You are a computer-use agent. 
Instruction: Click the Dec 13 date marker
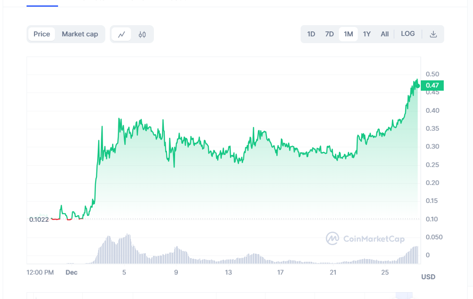point(229,273)
